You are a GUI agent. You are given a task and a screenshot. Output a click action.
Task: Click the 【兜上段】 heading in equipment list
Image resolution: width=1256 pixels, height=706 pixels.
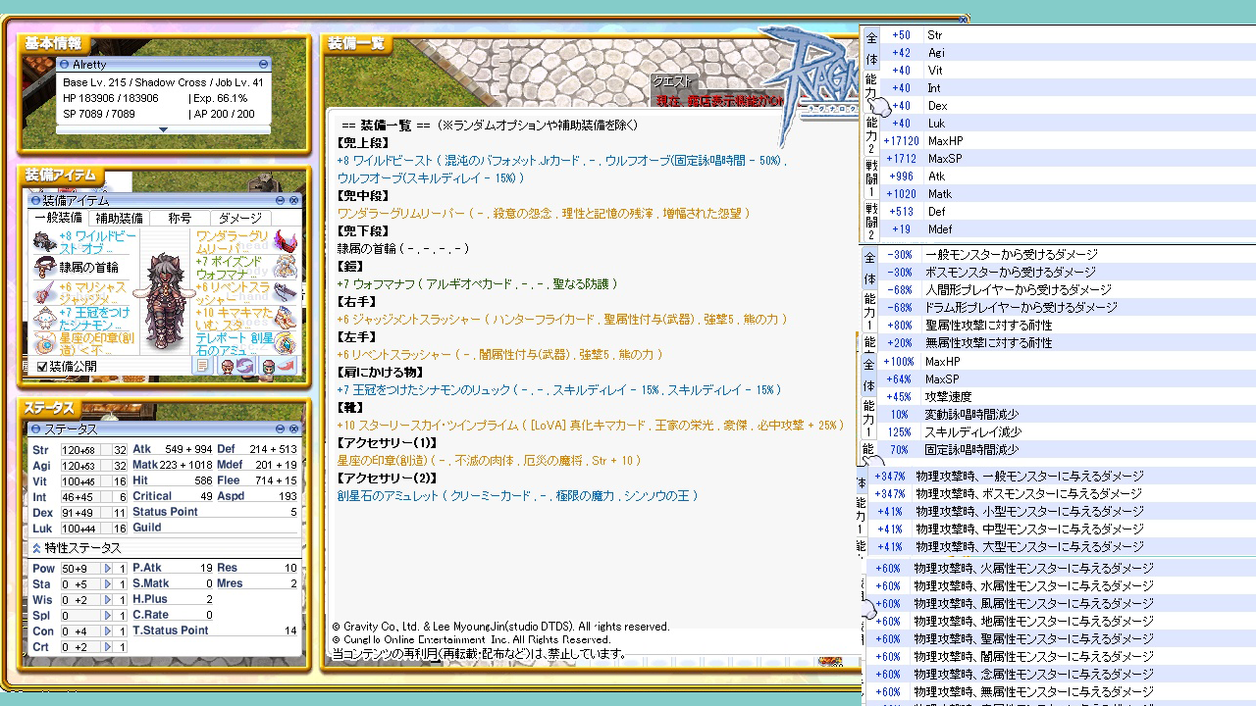tap(363, 143)
